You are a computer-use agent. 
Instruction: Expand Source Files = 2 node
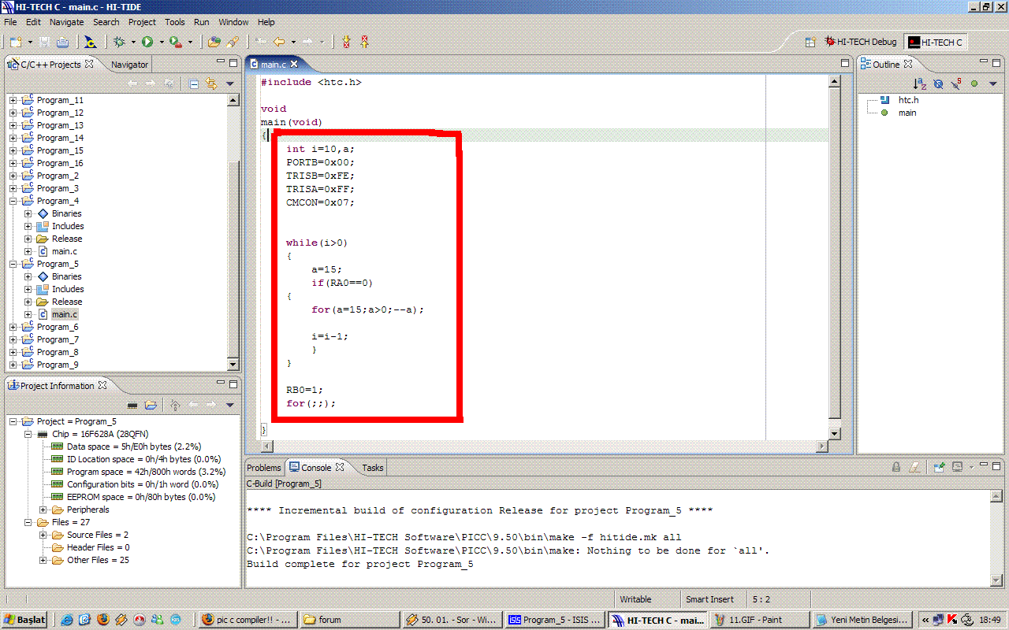[x=43, y=535]
